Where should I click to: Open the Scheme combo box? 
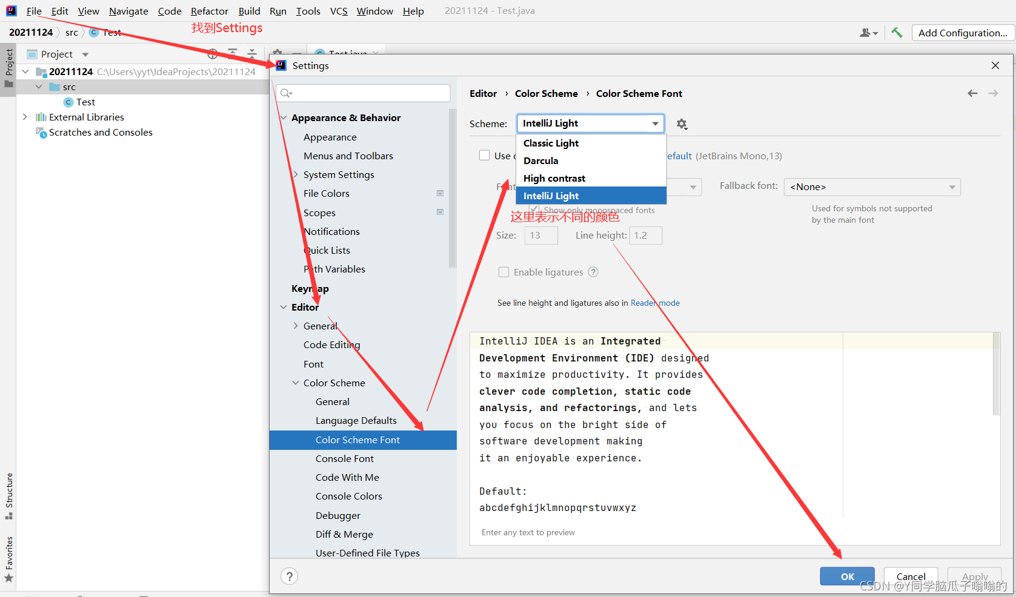[x=591, y=124]
